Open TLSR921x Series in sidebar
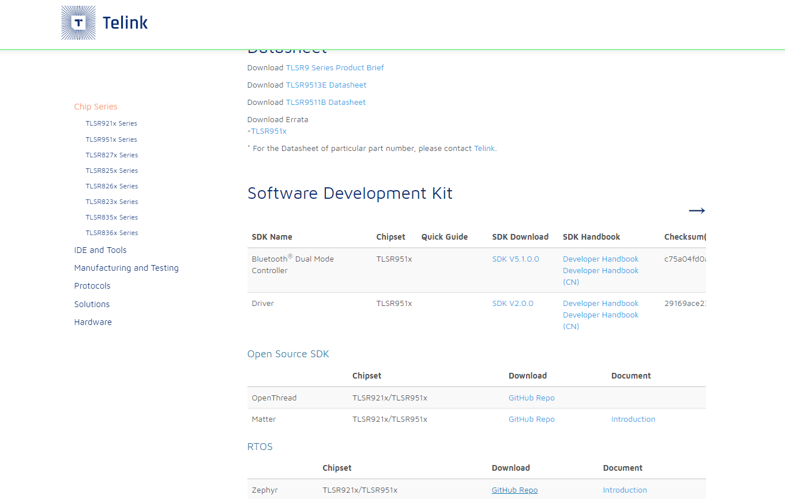Image resolution: width=785 pixels, height=499 pixels. [111, 123]
